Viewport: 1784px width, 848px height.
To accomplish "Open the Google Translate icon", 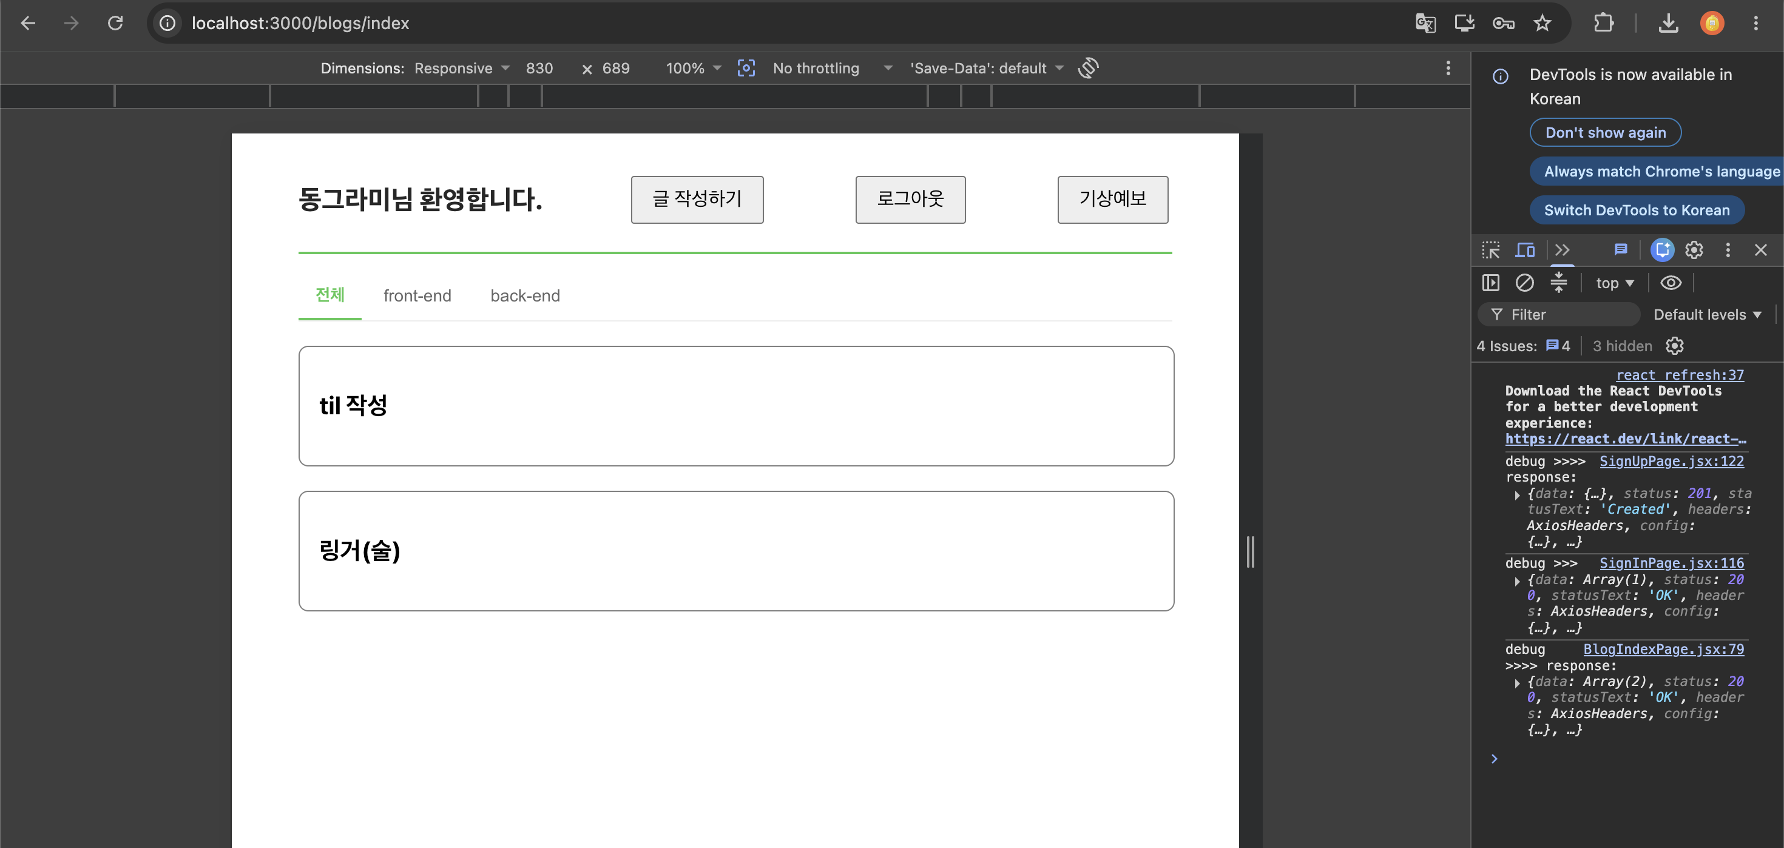I will pos(1425,23).
